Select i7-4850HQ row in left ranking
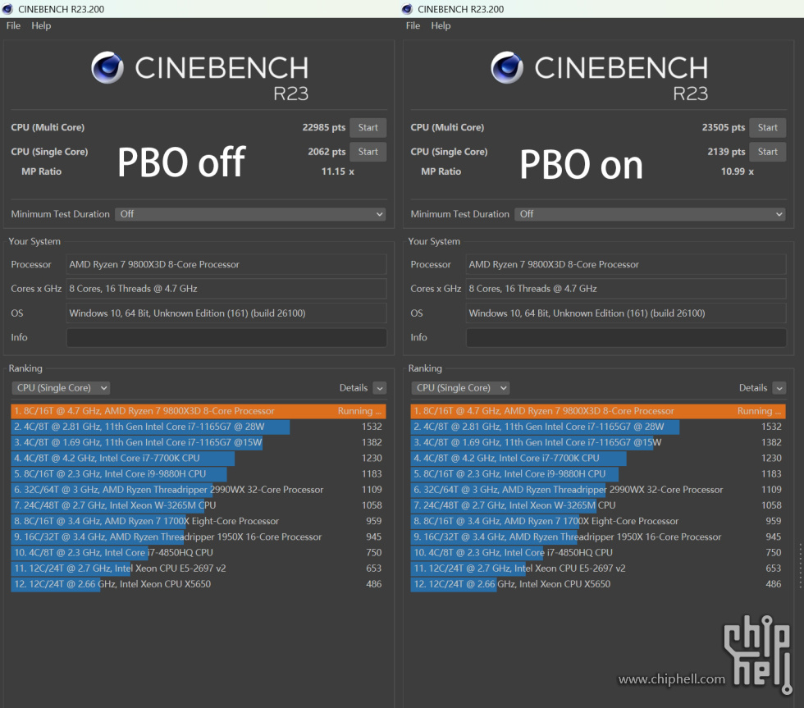The height and width of the screenshot is (708, 804). pos(199,553)
